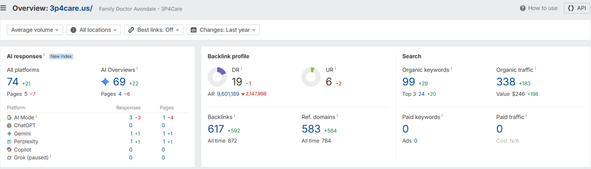Viewport: 591px width, 169px height.
Task: Open the Organic traffic value 338
Action: (x=506, y=82)
